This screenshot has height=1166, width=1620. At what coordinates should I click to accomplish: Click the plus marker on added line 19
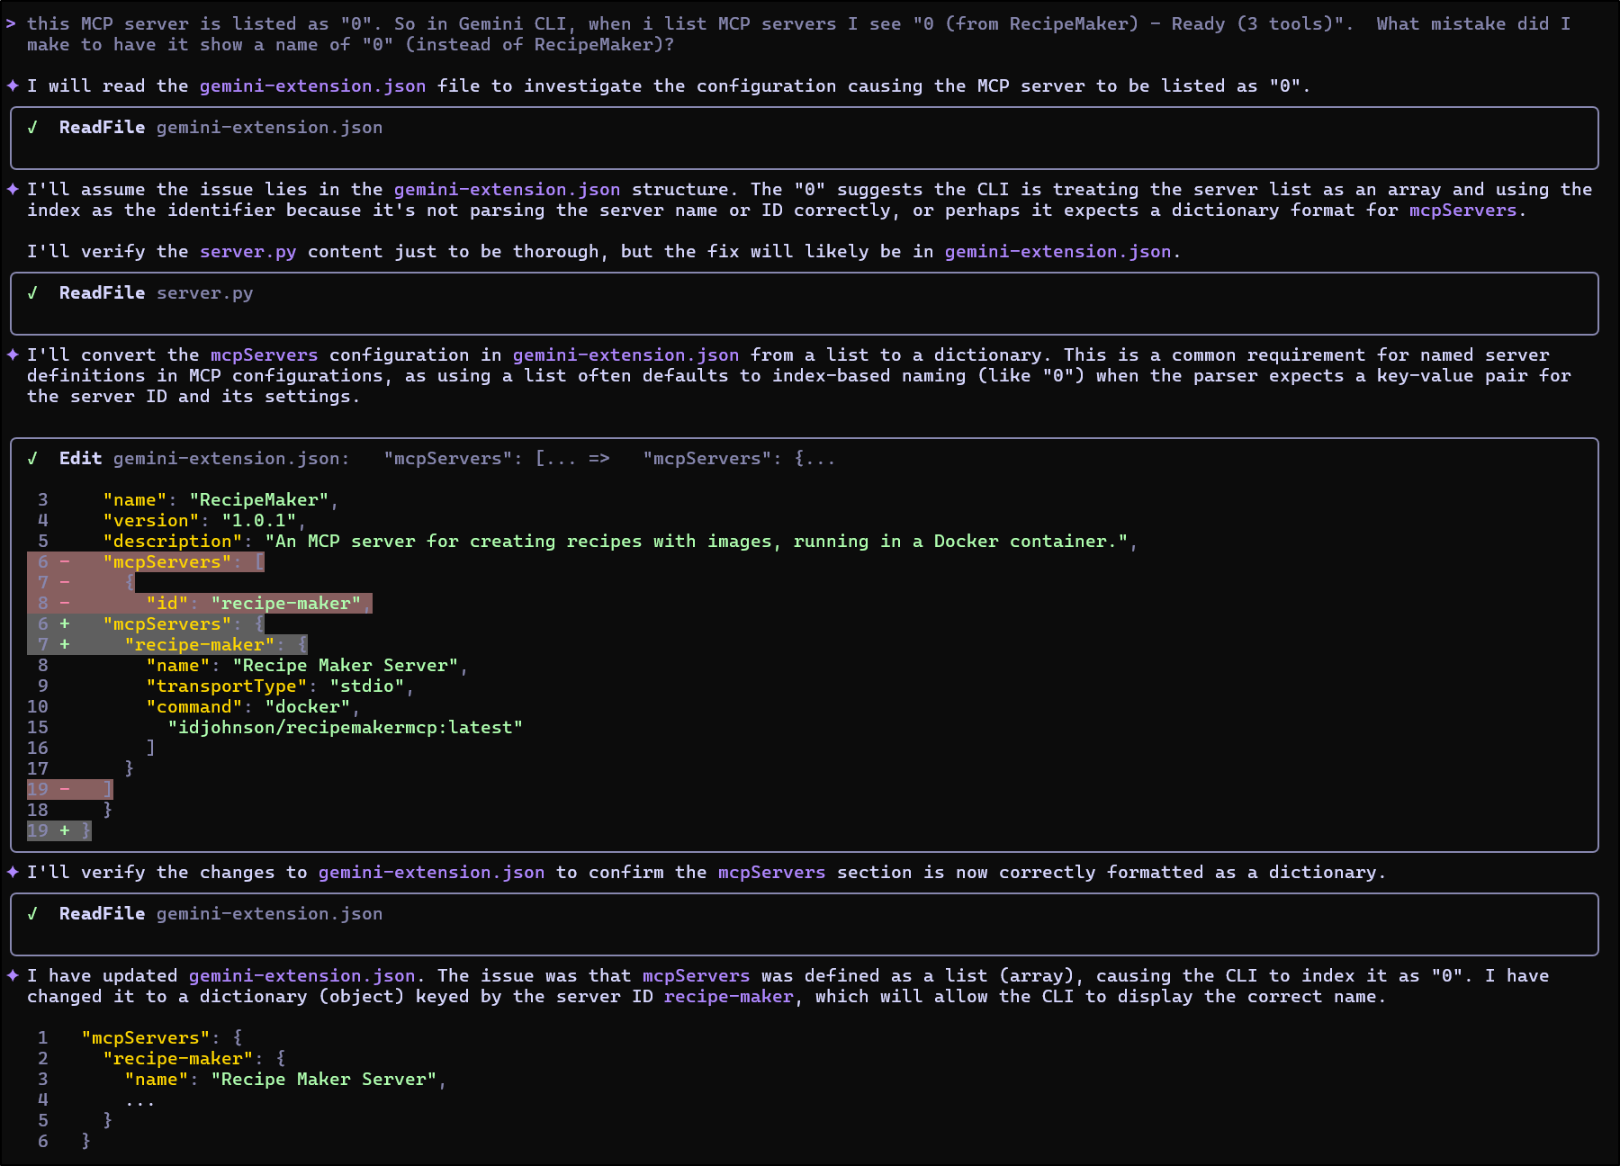(65, 831)
